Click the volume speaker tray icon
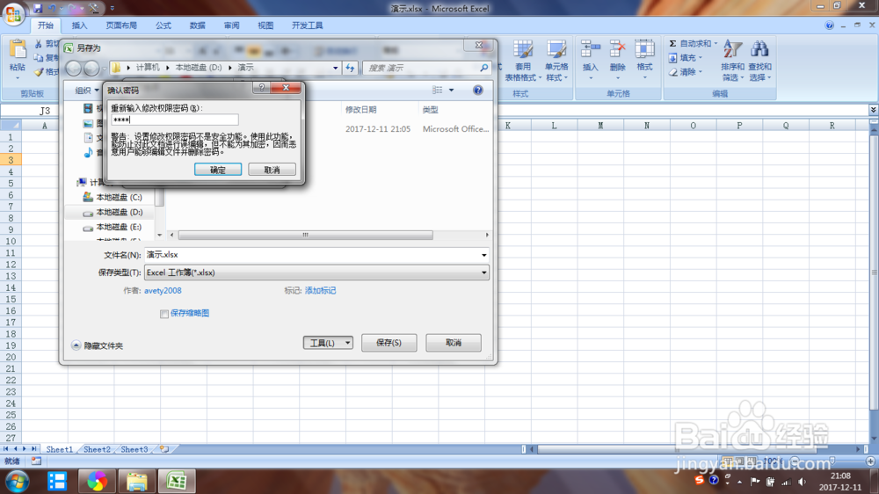879x494 pixels. (803, 482)
